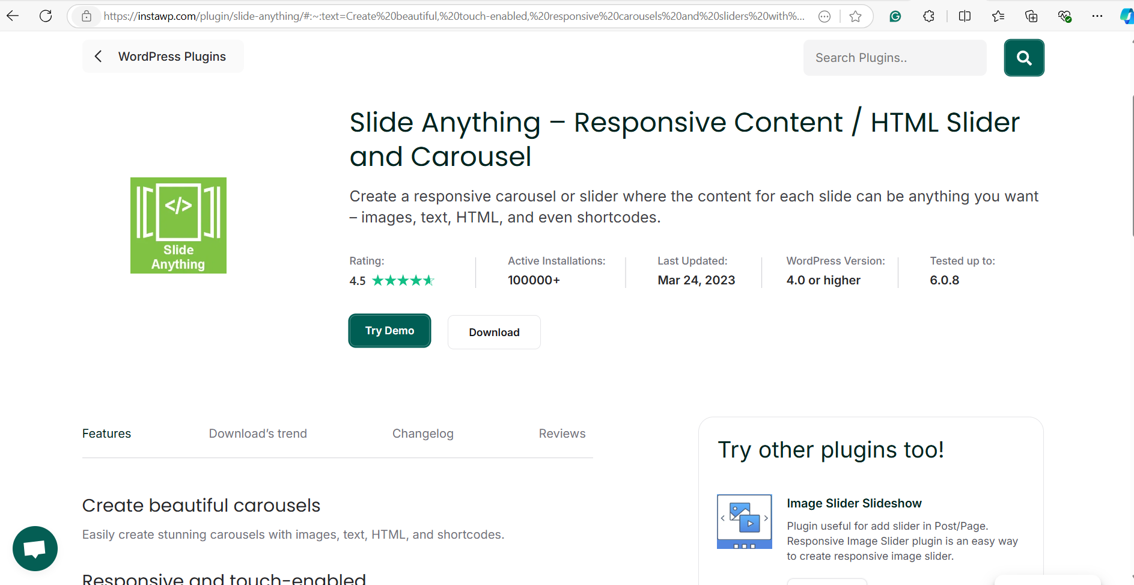Click the Try other plugins too heading
Viewport: 1134px width, 585px height.
(831, 450)
